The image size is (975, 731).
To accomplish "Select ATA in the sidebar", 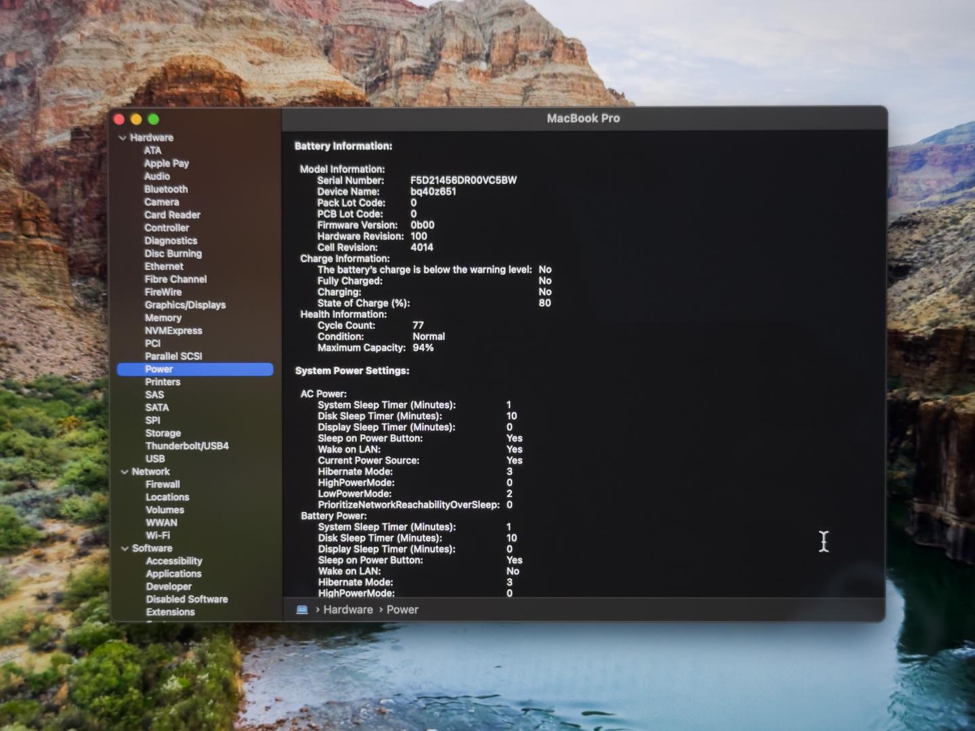I will (152, 150).
